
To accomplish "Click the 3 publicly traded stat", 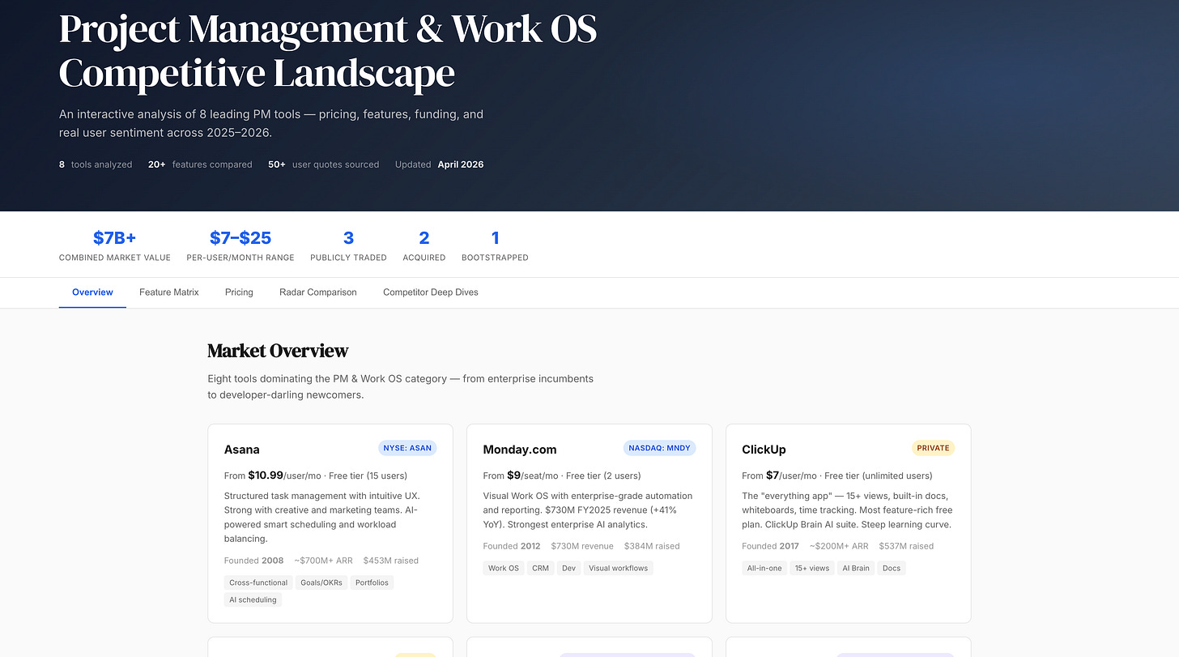I will coord(348,245).
